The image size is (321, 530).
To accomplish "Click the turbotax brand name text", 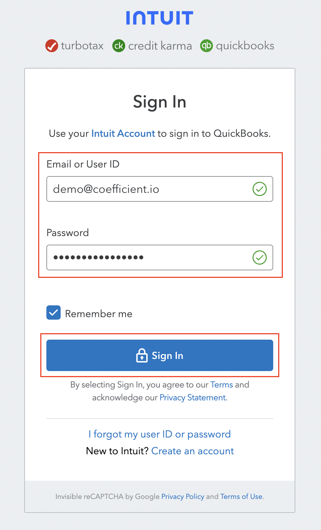I will click(x=82, y=46).
